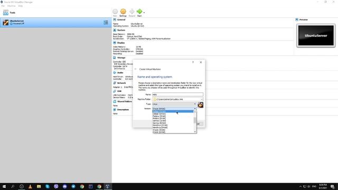The width and height of the screenshot is (338, 190).
Task: Click the Display section icon
Action: click(x=115, y=43)
